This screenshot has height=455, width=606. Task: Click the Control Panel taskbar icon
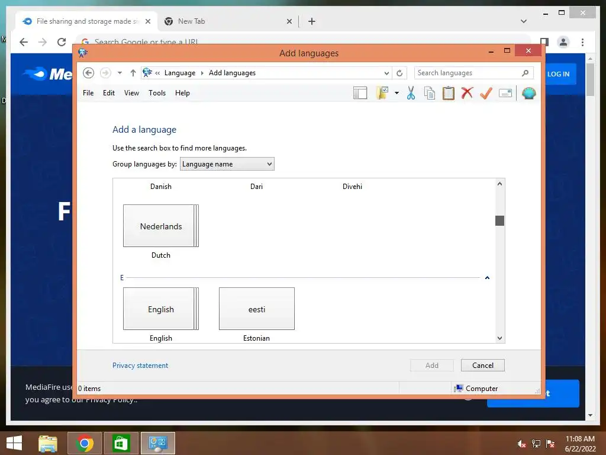(157, 443)
